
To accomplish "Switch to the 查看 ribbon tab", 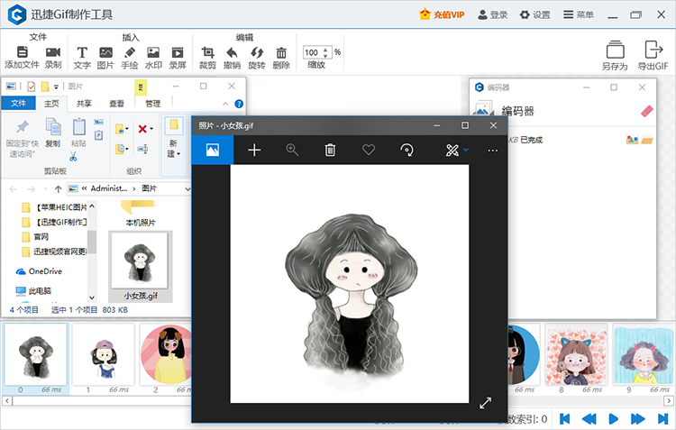I will tap(117, 104).
